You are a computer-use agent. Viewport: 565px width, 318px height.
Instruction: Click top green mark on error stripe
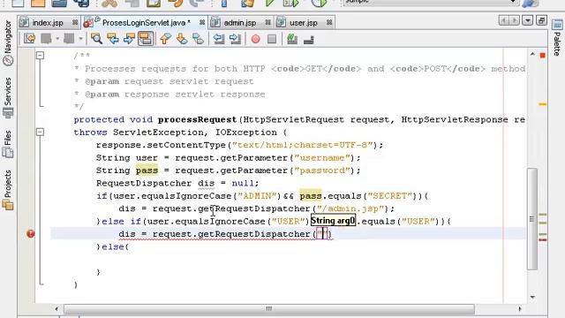pyautogui.click(x=543, y=215)
